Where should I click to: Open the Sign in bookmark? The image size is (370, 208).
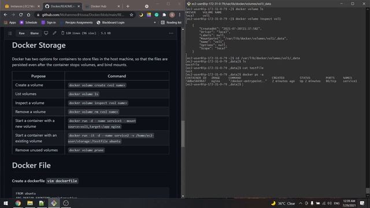click(49, 23)
